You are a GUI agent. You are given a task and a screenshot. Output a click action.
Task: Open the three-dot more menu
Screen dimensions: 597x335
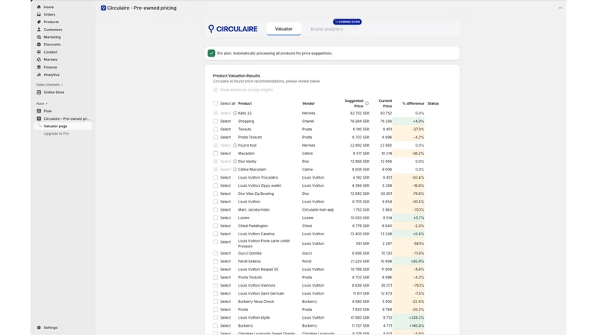[x=560, y=8]
